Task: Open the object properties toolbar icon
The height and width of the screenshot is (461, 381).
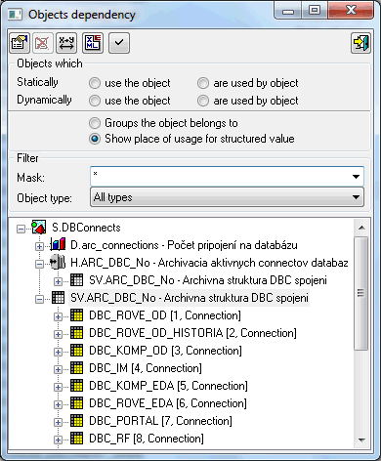Action: pos(20,43)
